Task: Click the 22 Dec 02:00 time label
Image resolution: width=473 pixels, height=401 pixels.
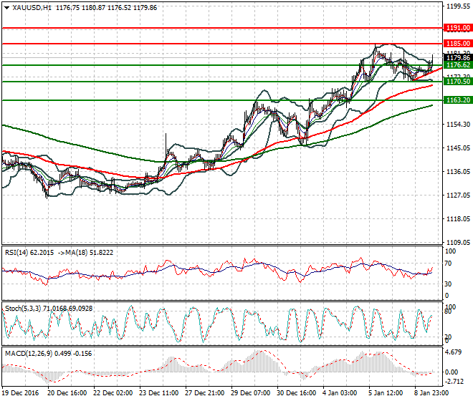Action: pos(113,393)
